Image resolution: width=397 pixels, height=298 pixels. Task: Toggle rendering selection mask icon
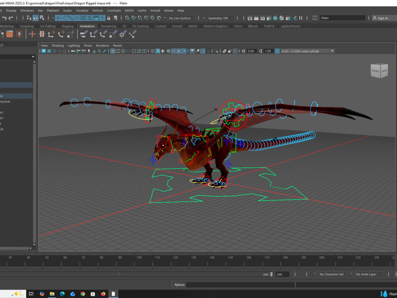(x=96, y=18)
